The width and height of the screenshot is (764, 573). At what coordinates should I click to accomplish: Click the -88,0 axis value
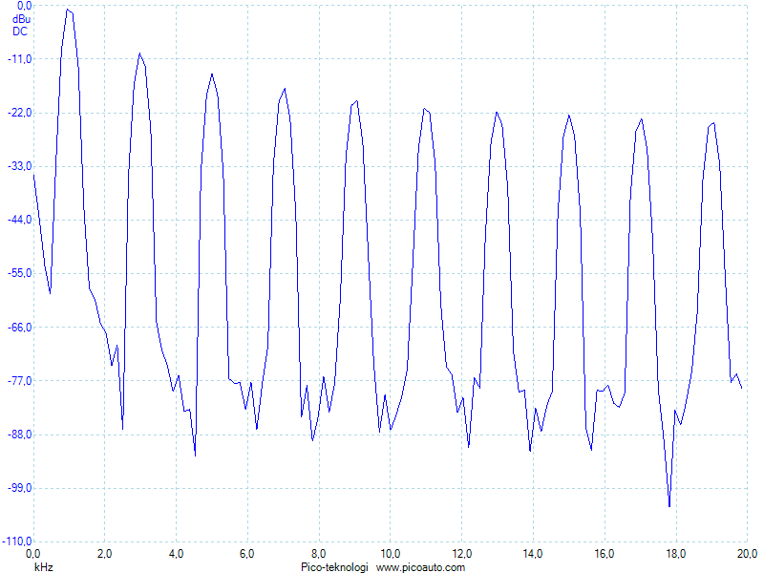[x=19, y=435]
